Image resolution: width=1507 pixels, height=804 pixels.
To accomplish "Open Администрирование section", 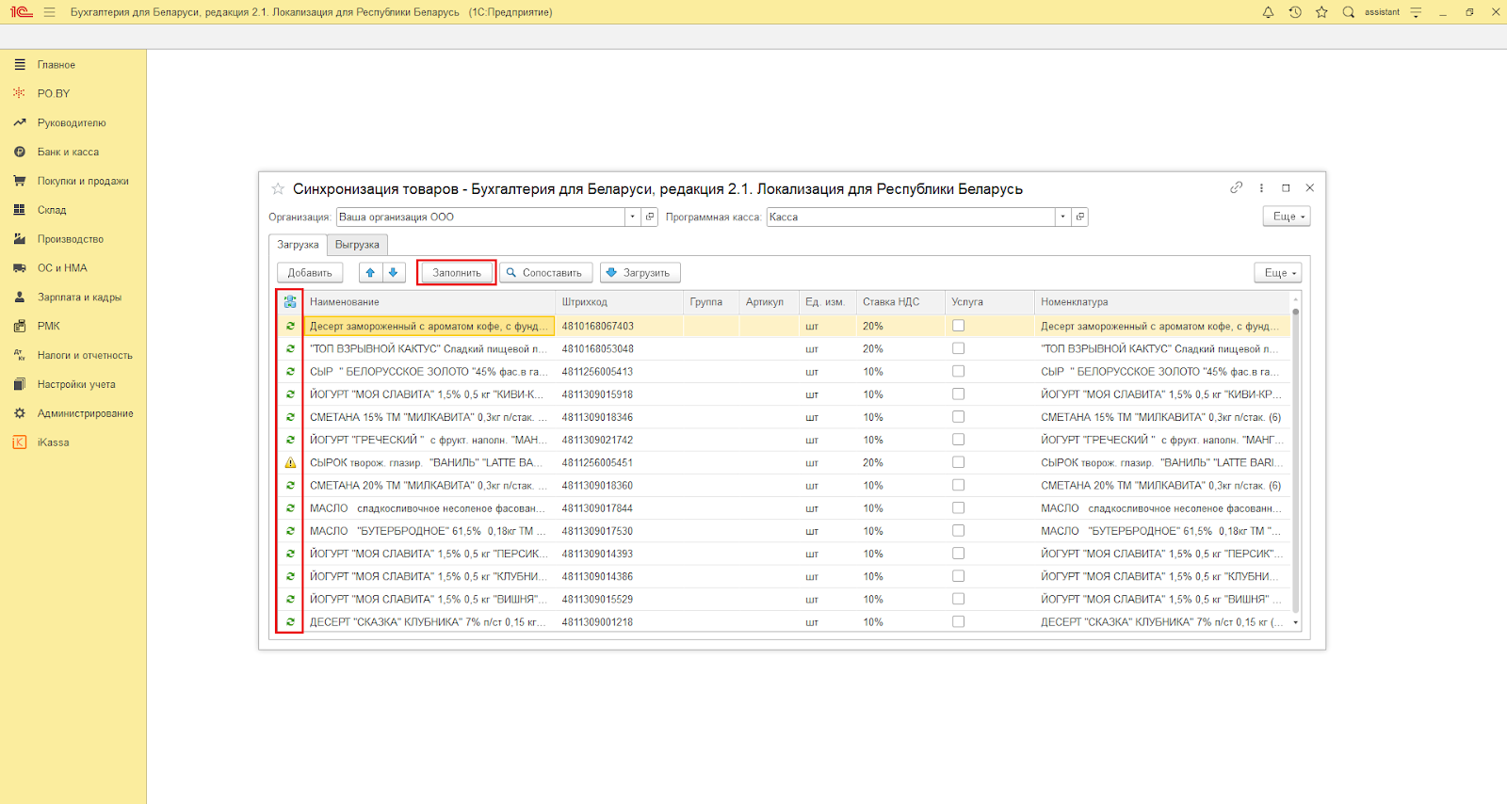I will [85, 414].
